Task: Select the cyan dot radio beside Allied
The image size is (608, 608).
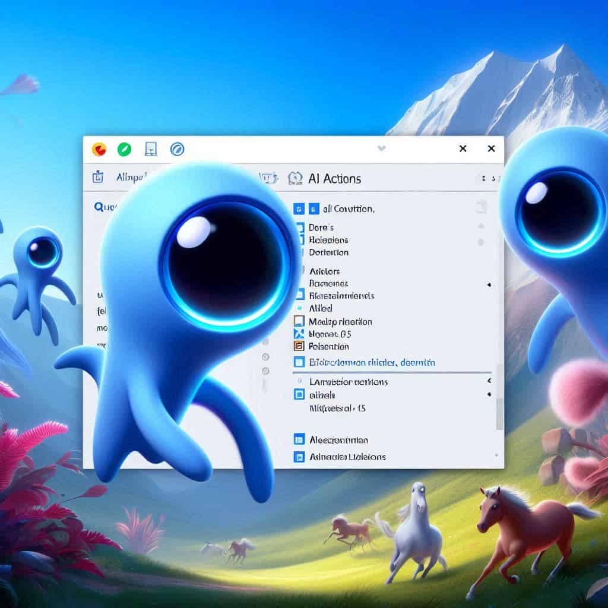Action: tap(299, 308)
